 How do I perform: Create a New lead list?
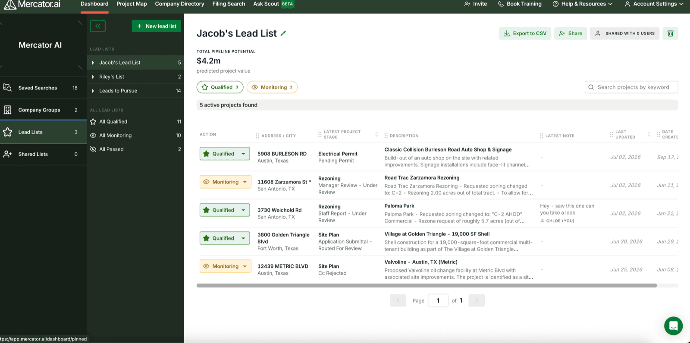coord(157,26)
